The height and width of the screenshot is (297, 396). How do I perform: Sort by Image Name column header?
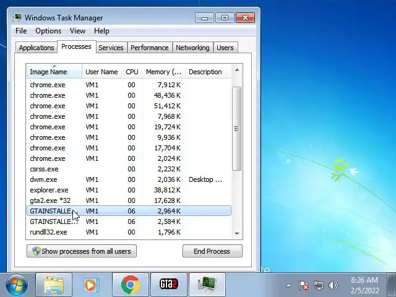(54, 72)
